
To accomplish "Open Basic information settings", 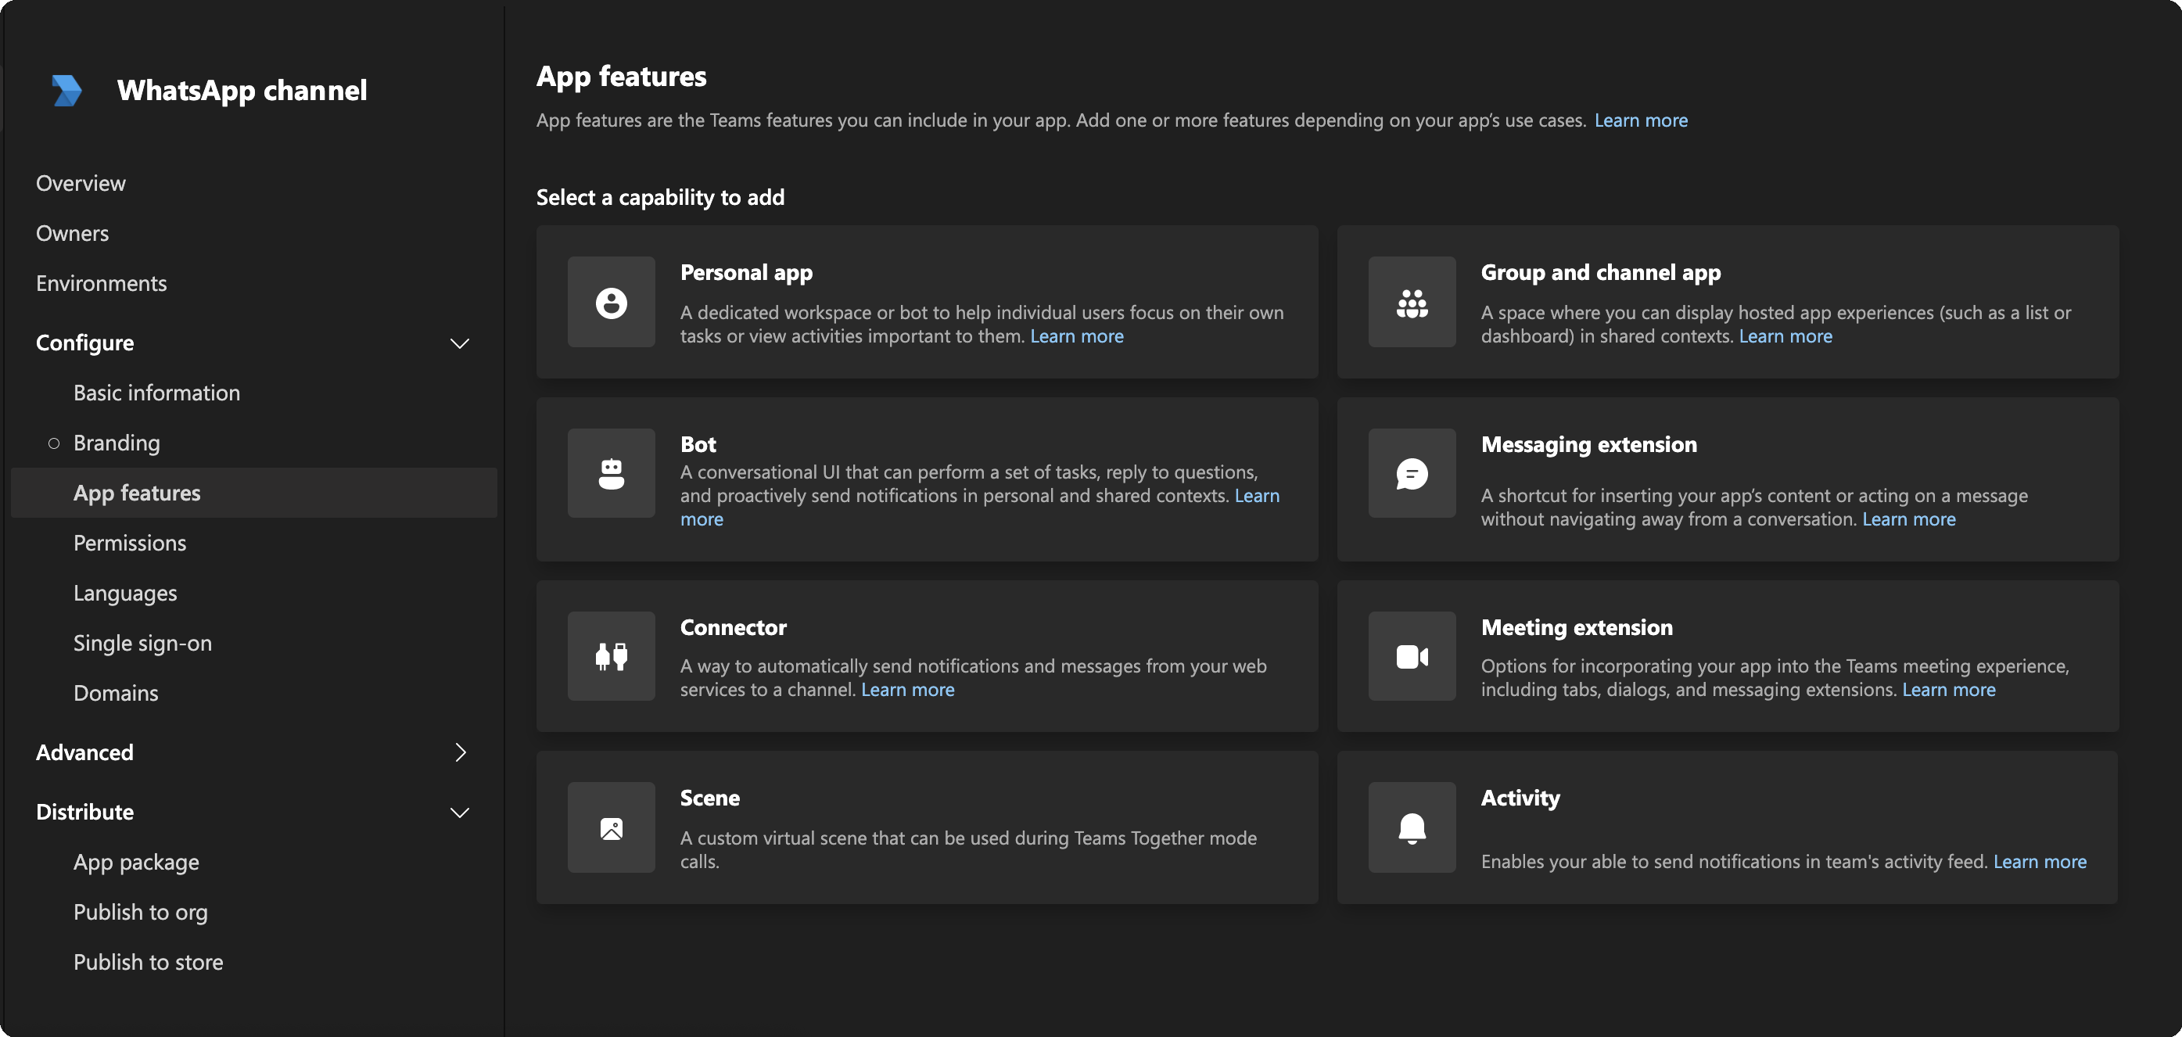I will pos(156,391).
